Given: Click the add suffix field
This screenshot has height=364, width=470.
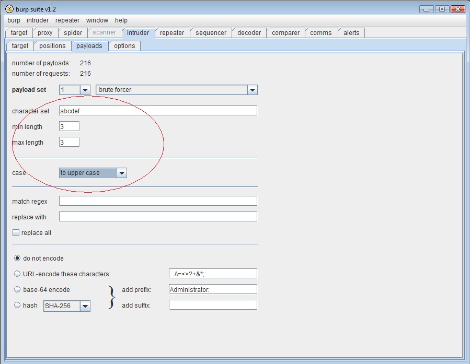Looking at the screenshot, I should coord(213,305).
